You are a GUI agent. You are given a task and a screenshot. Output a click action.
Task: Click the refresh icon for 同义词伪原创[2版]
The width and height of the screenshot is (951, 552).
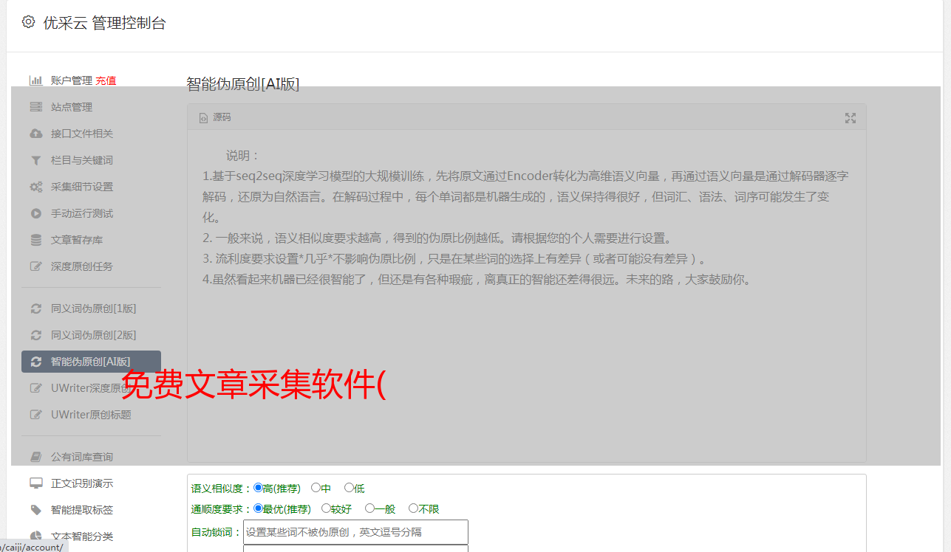35,335
